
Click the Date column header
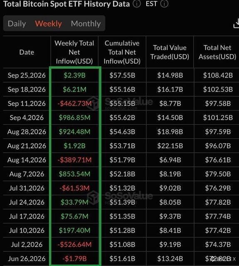coord(27,52)
